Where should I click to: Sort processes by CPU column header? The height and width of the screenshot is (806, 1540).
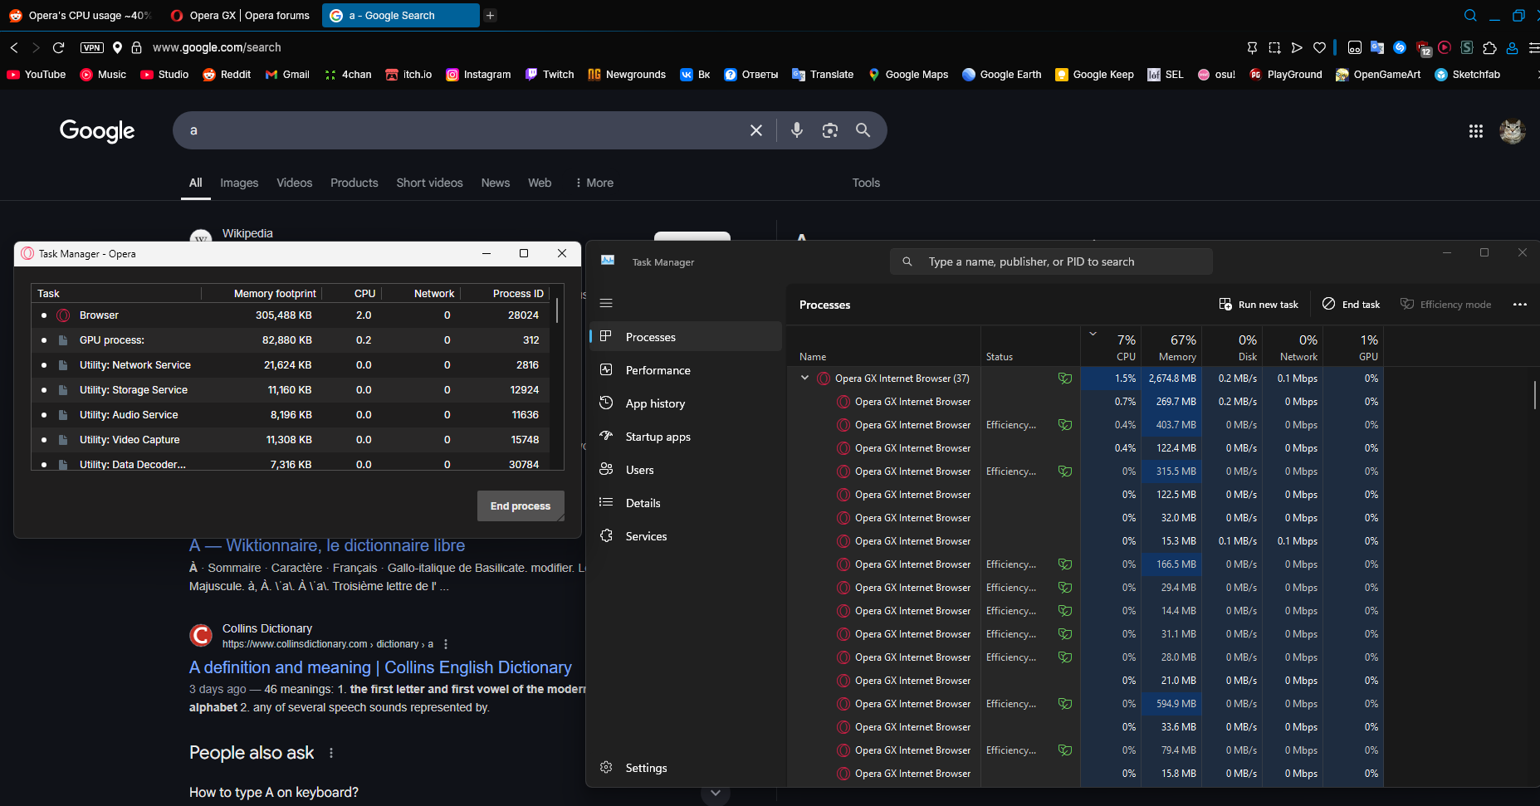(x=1112, y=346)
